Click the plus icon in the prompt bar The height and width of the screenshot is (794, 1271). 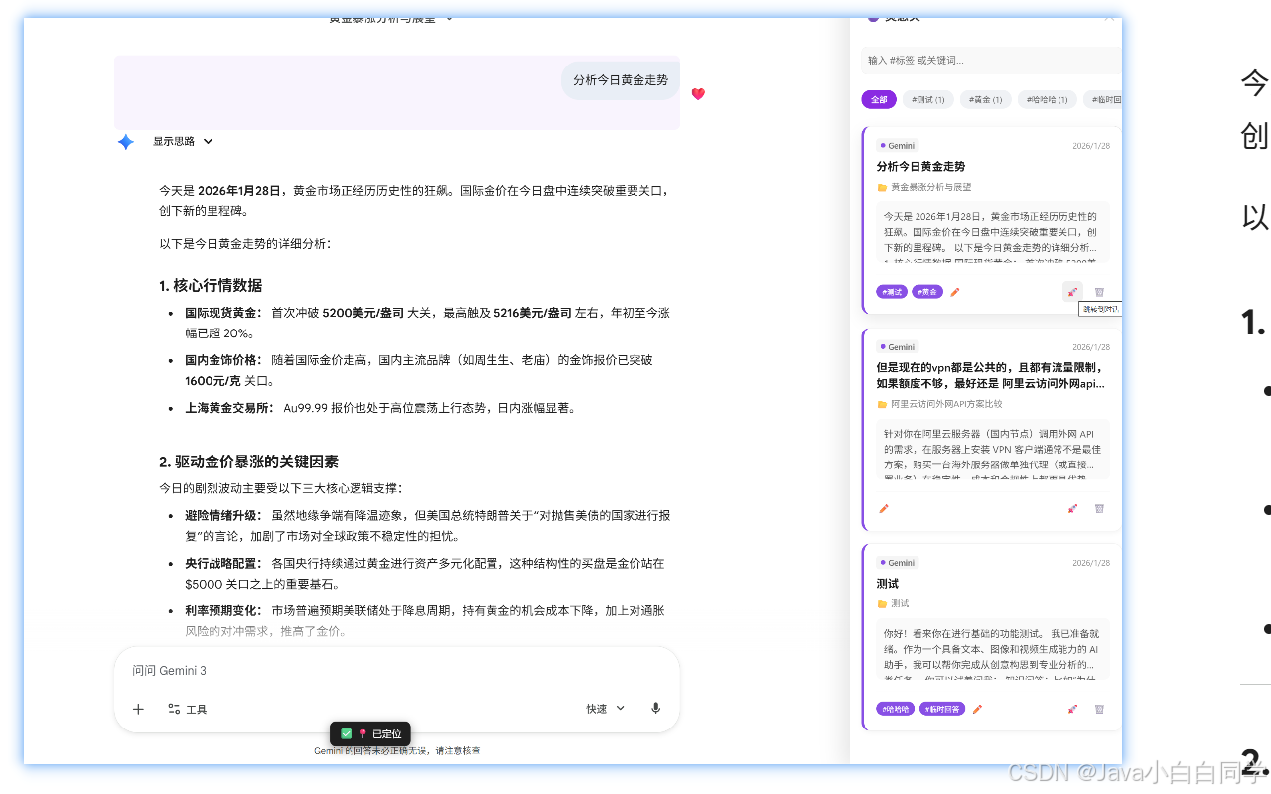(x=138, y=709)
